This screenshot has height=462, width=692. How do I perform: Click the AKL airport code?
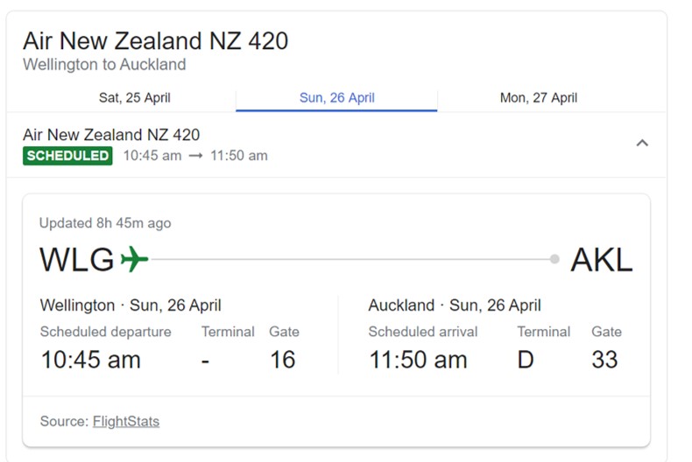click(x=601, y=260)
